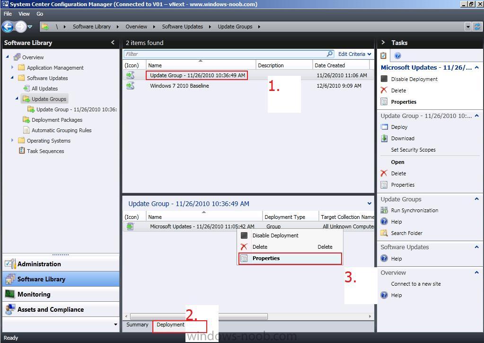Click the Run Synchronization icon

click(x=384, y=210)
